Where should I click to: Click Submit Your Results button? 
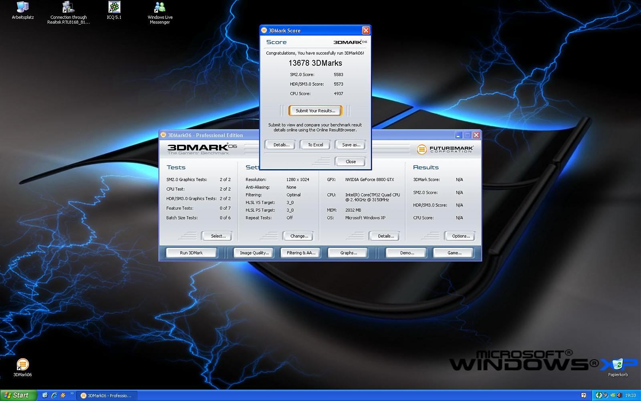(x=315, y=111)
